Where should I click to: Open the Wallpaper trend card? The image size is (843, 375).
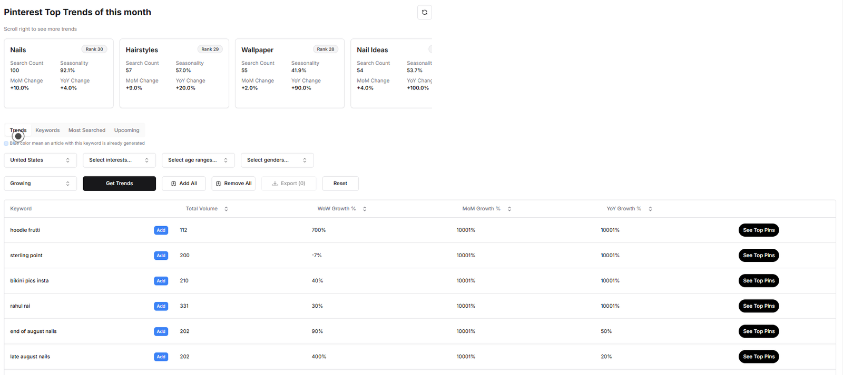(290, 73)
